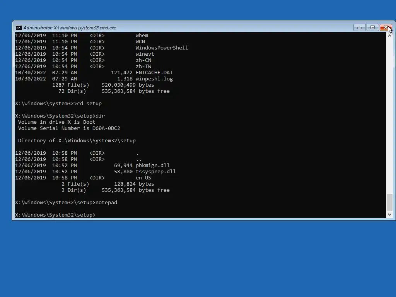Click the scrollbar down arrow
The image size is (396, 297).
pyautogui.click(x=389, y=214)
